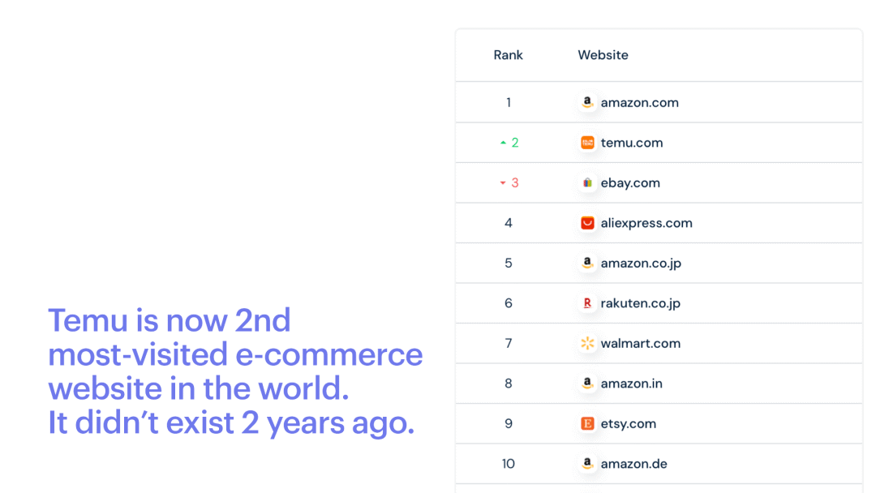Click the eBay shopping bag icon

pos(587,183)
